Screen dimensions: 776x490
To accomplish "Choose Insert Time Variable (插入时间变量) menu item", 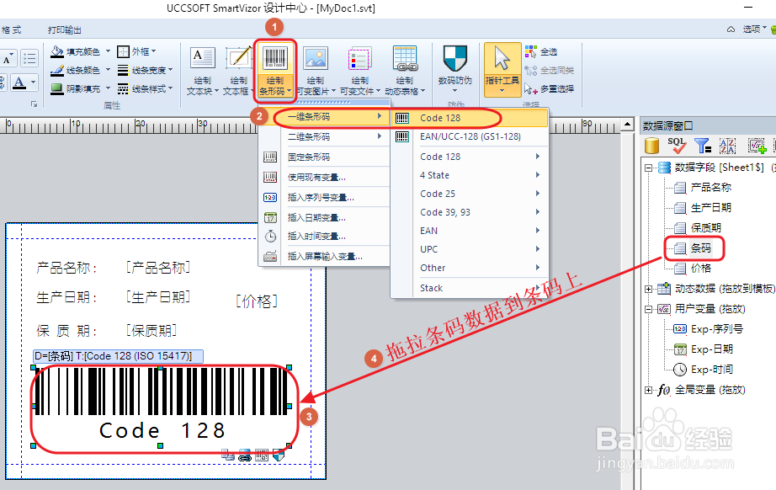I will coord(325,236).
